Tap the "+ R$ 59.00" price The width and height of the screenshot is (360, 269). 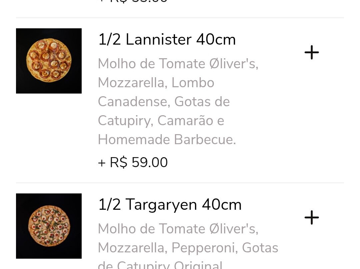click(x=133, y=162)
